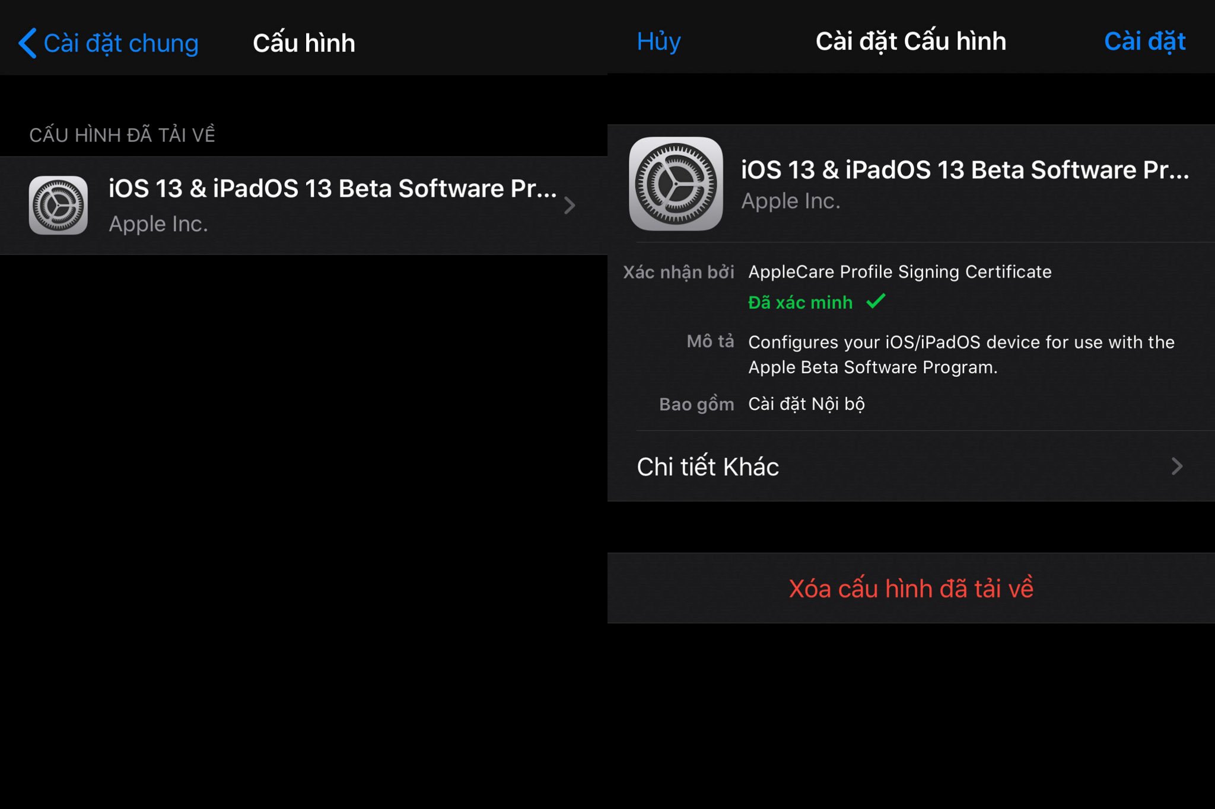Tap the Cài đặt Nội bộ value
Viewport: 1215px width, 809px height.
(x=806, y=404)
